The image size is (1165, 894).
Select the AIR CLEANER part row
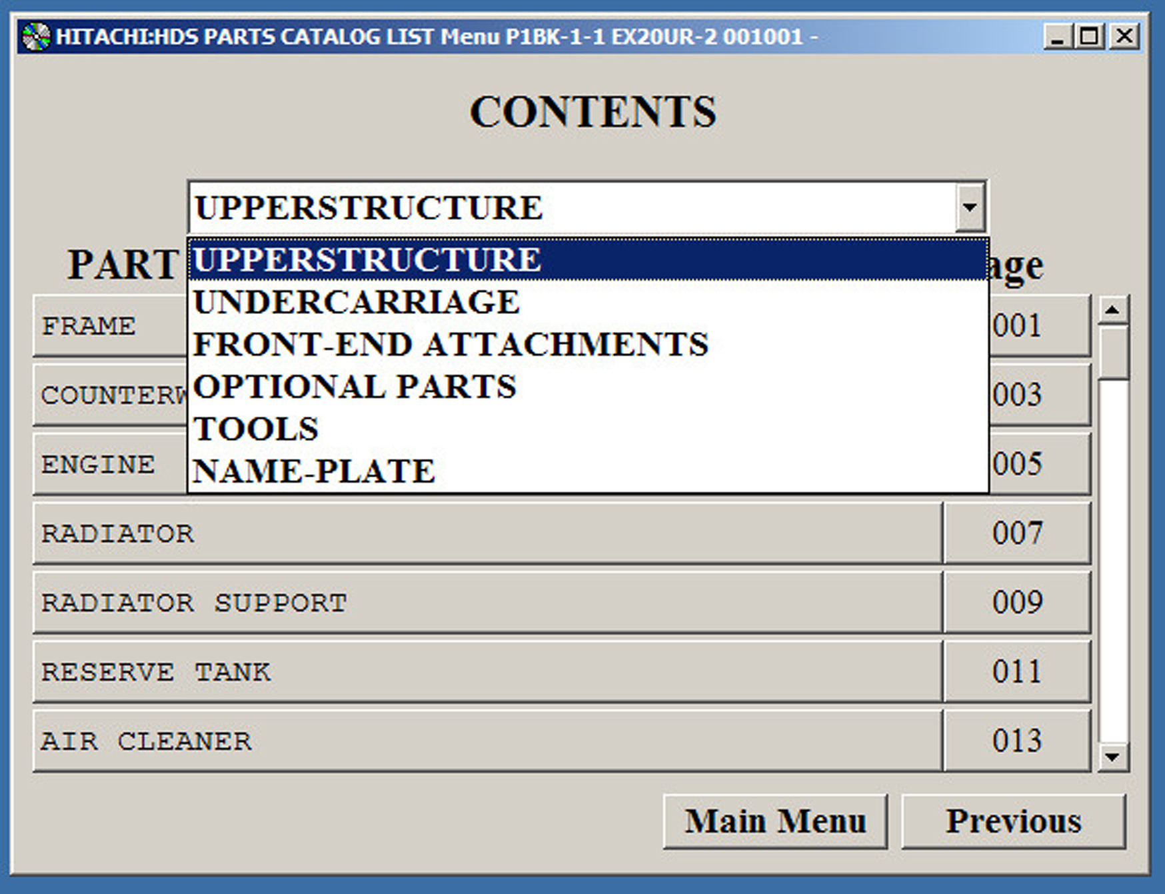[x=487, y=741]
